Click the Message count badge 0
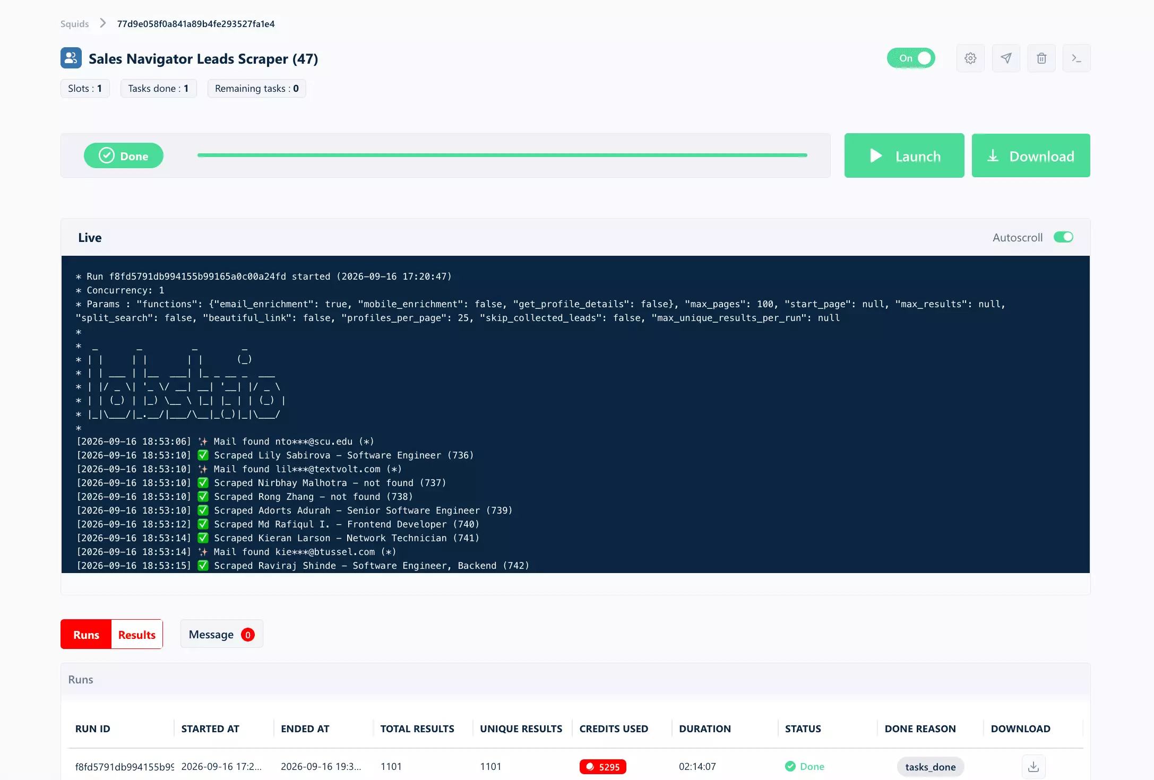1154x780 pixels. pyautogui.click(x=248, y=635)
